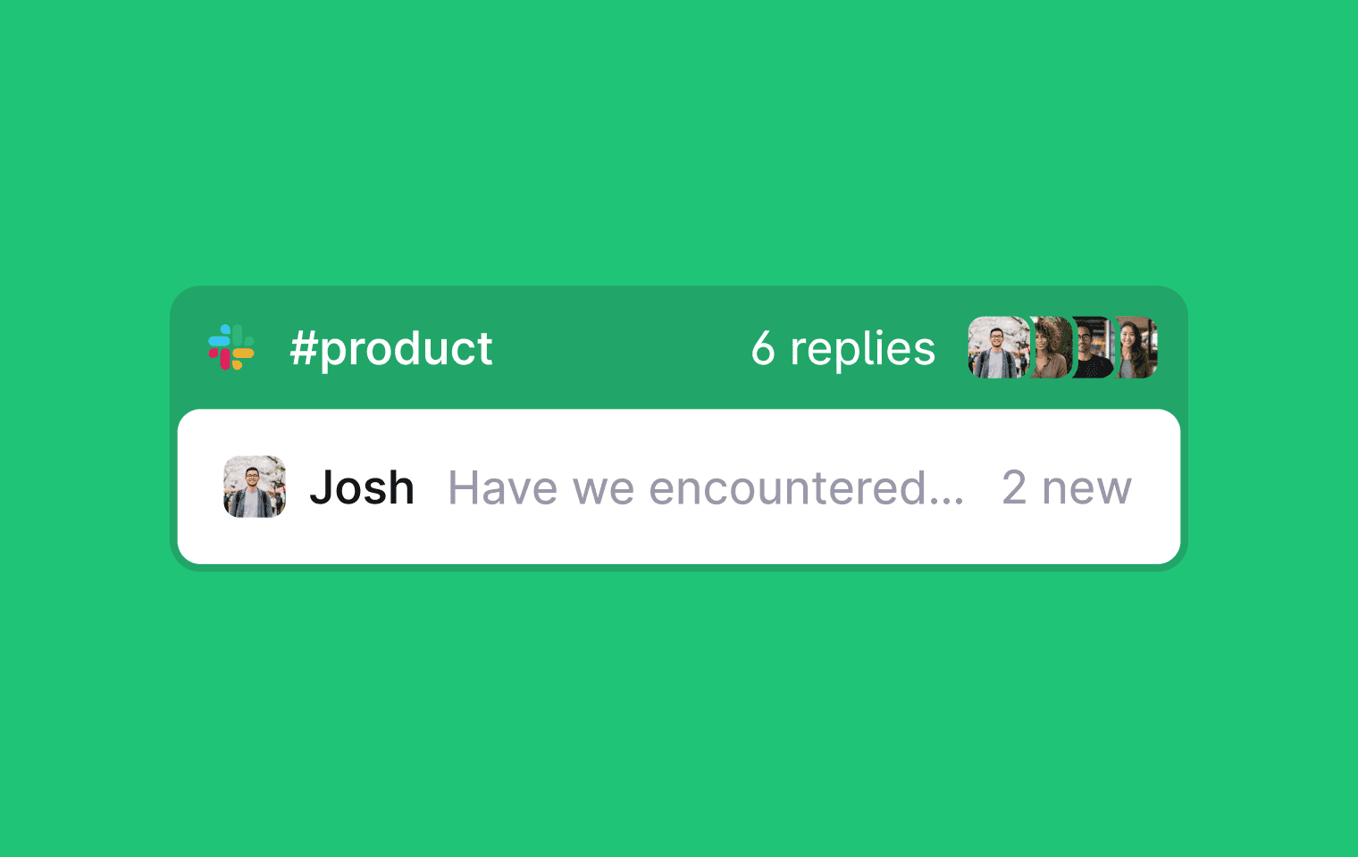Click the word 'new' beside message preview

click(x=1087, y=491)
